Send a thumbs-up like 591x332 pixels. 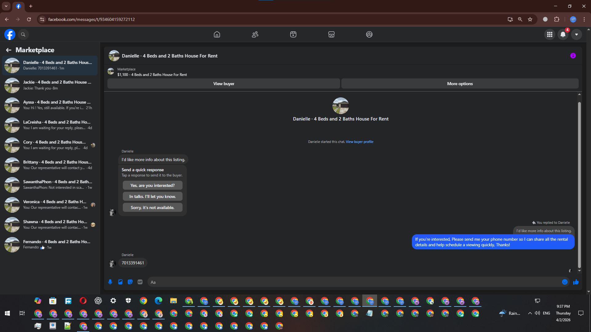click(576, 282)
